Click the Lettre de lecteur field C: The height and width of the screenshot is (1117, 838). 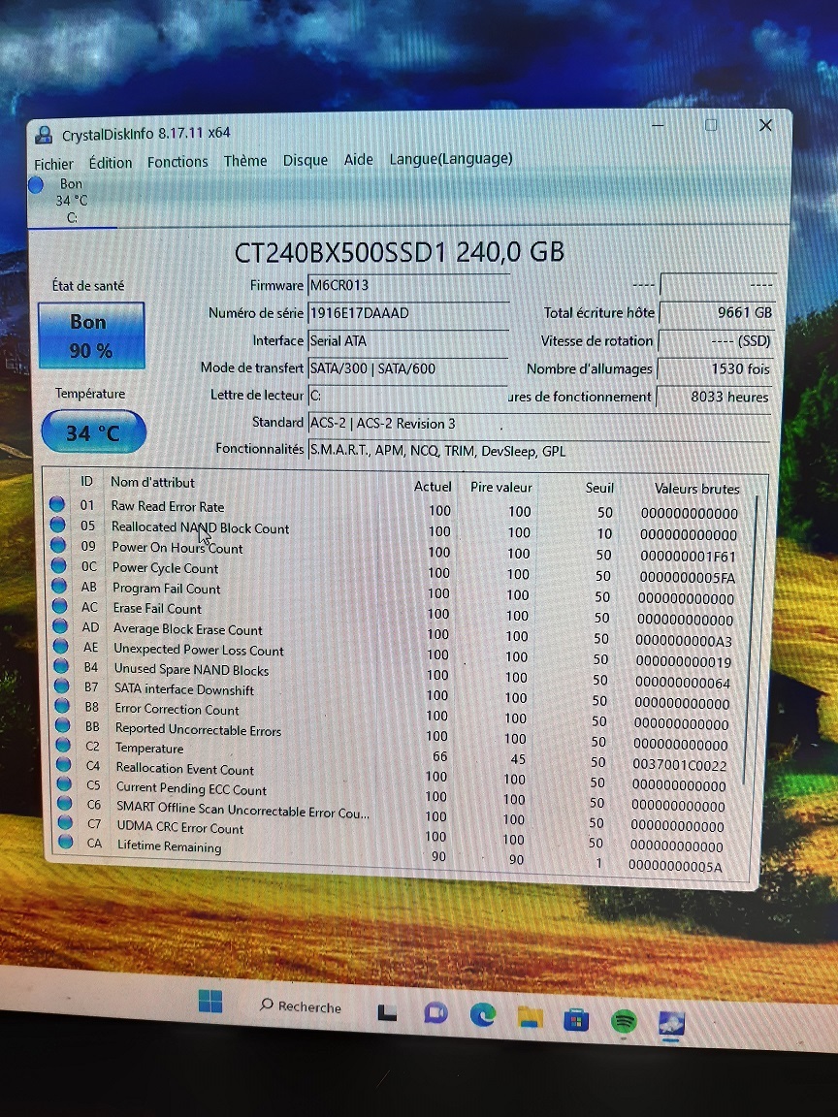pyautogui.click(x=407, y=396)
